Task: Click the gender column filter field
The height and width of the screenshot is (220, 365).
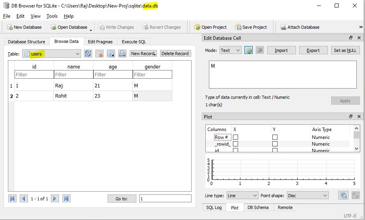Action: tap(153, 74)
